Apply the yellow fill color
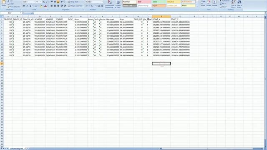 pos(41,6)
